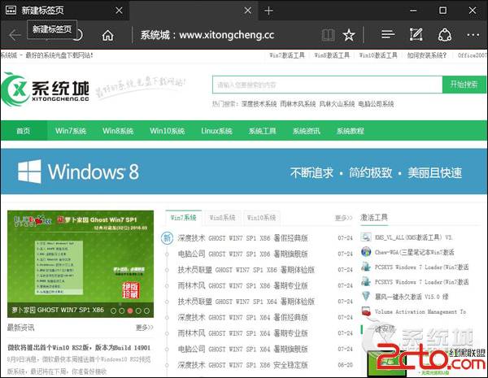
Task: Click the 系统城 site logo
Action: tap(45, 89)
